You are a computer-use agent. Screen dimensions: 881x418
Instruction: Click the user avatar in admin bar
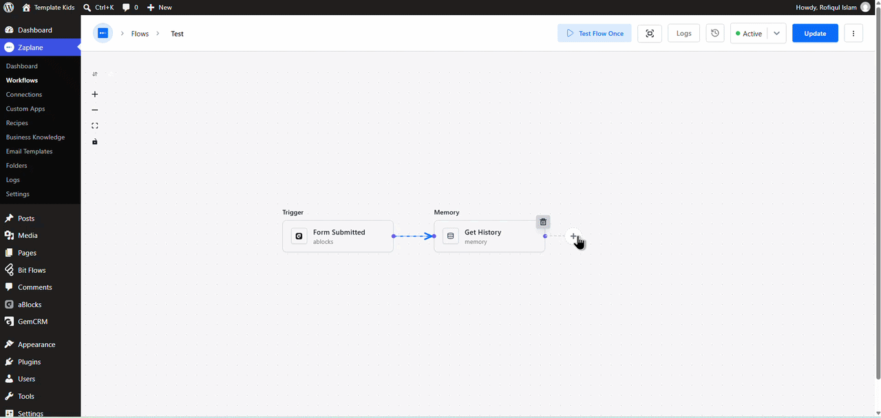tap(865, 7)
